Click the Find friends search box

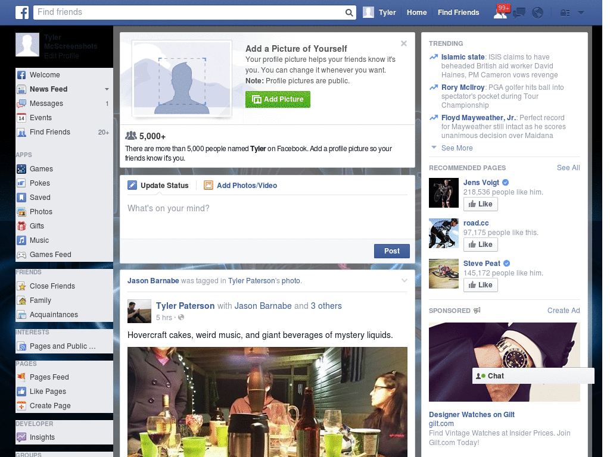(x=189, y=12)
